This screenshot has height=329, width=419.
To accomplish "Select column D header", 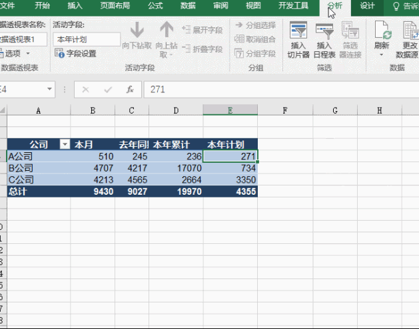I will pyautogui.click(x=176, y=110).
